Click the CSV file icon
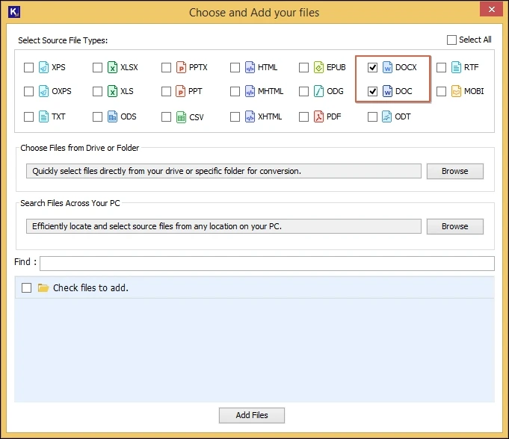The width and height of the screenshot is (509, 439). point(181,116)
